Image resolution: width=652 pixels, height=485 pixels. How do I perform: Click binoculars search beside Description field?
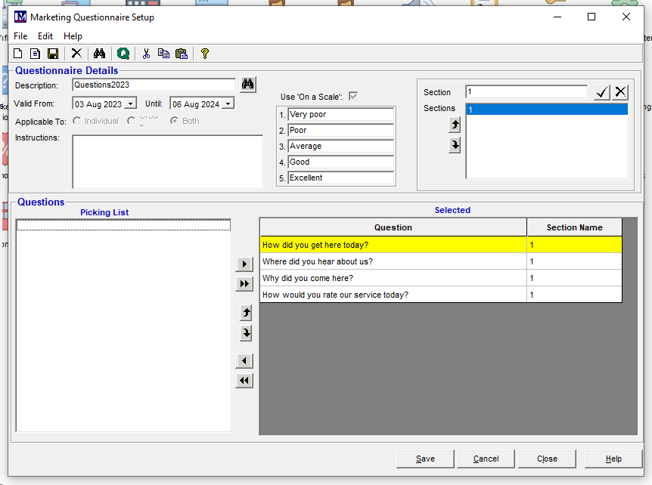248,84
